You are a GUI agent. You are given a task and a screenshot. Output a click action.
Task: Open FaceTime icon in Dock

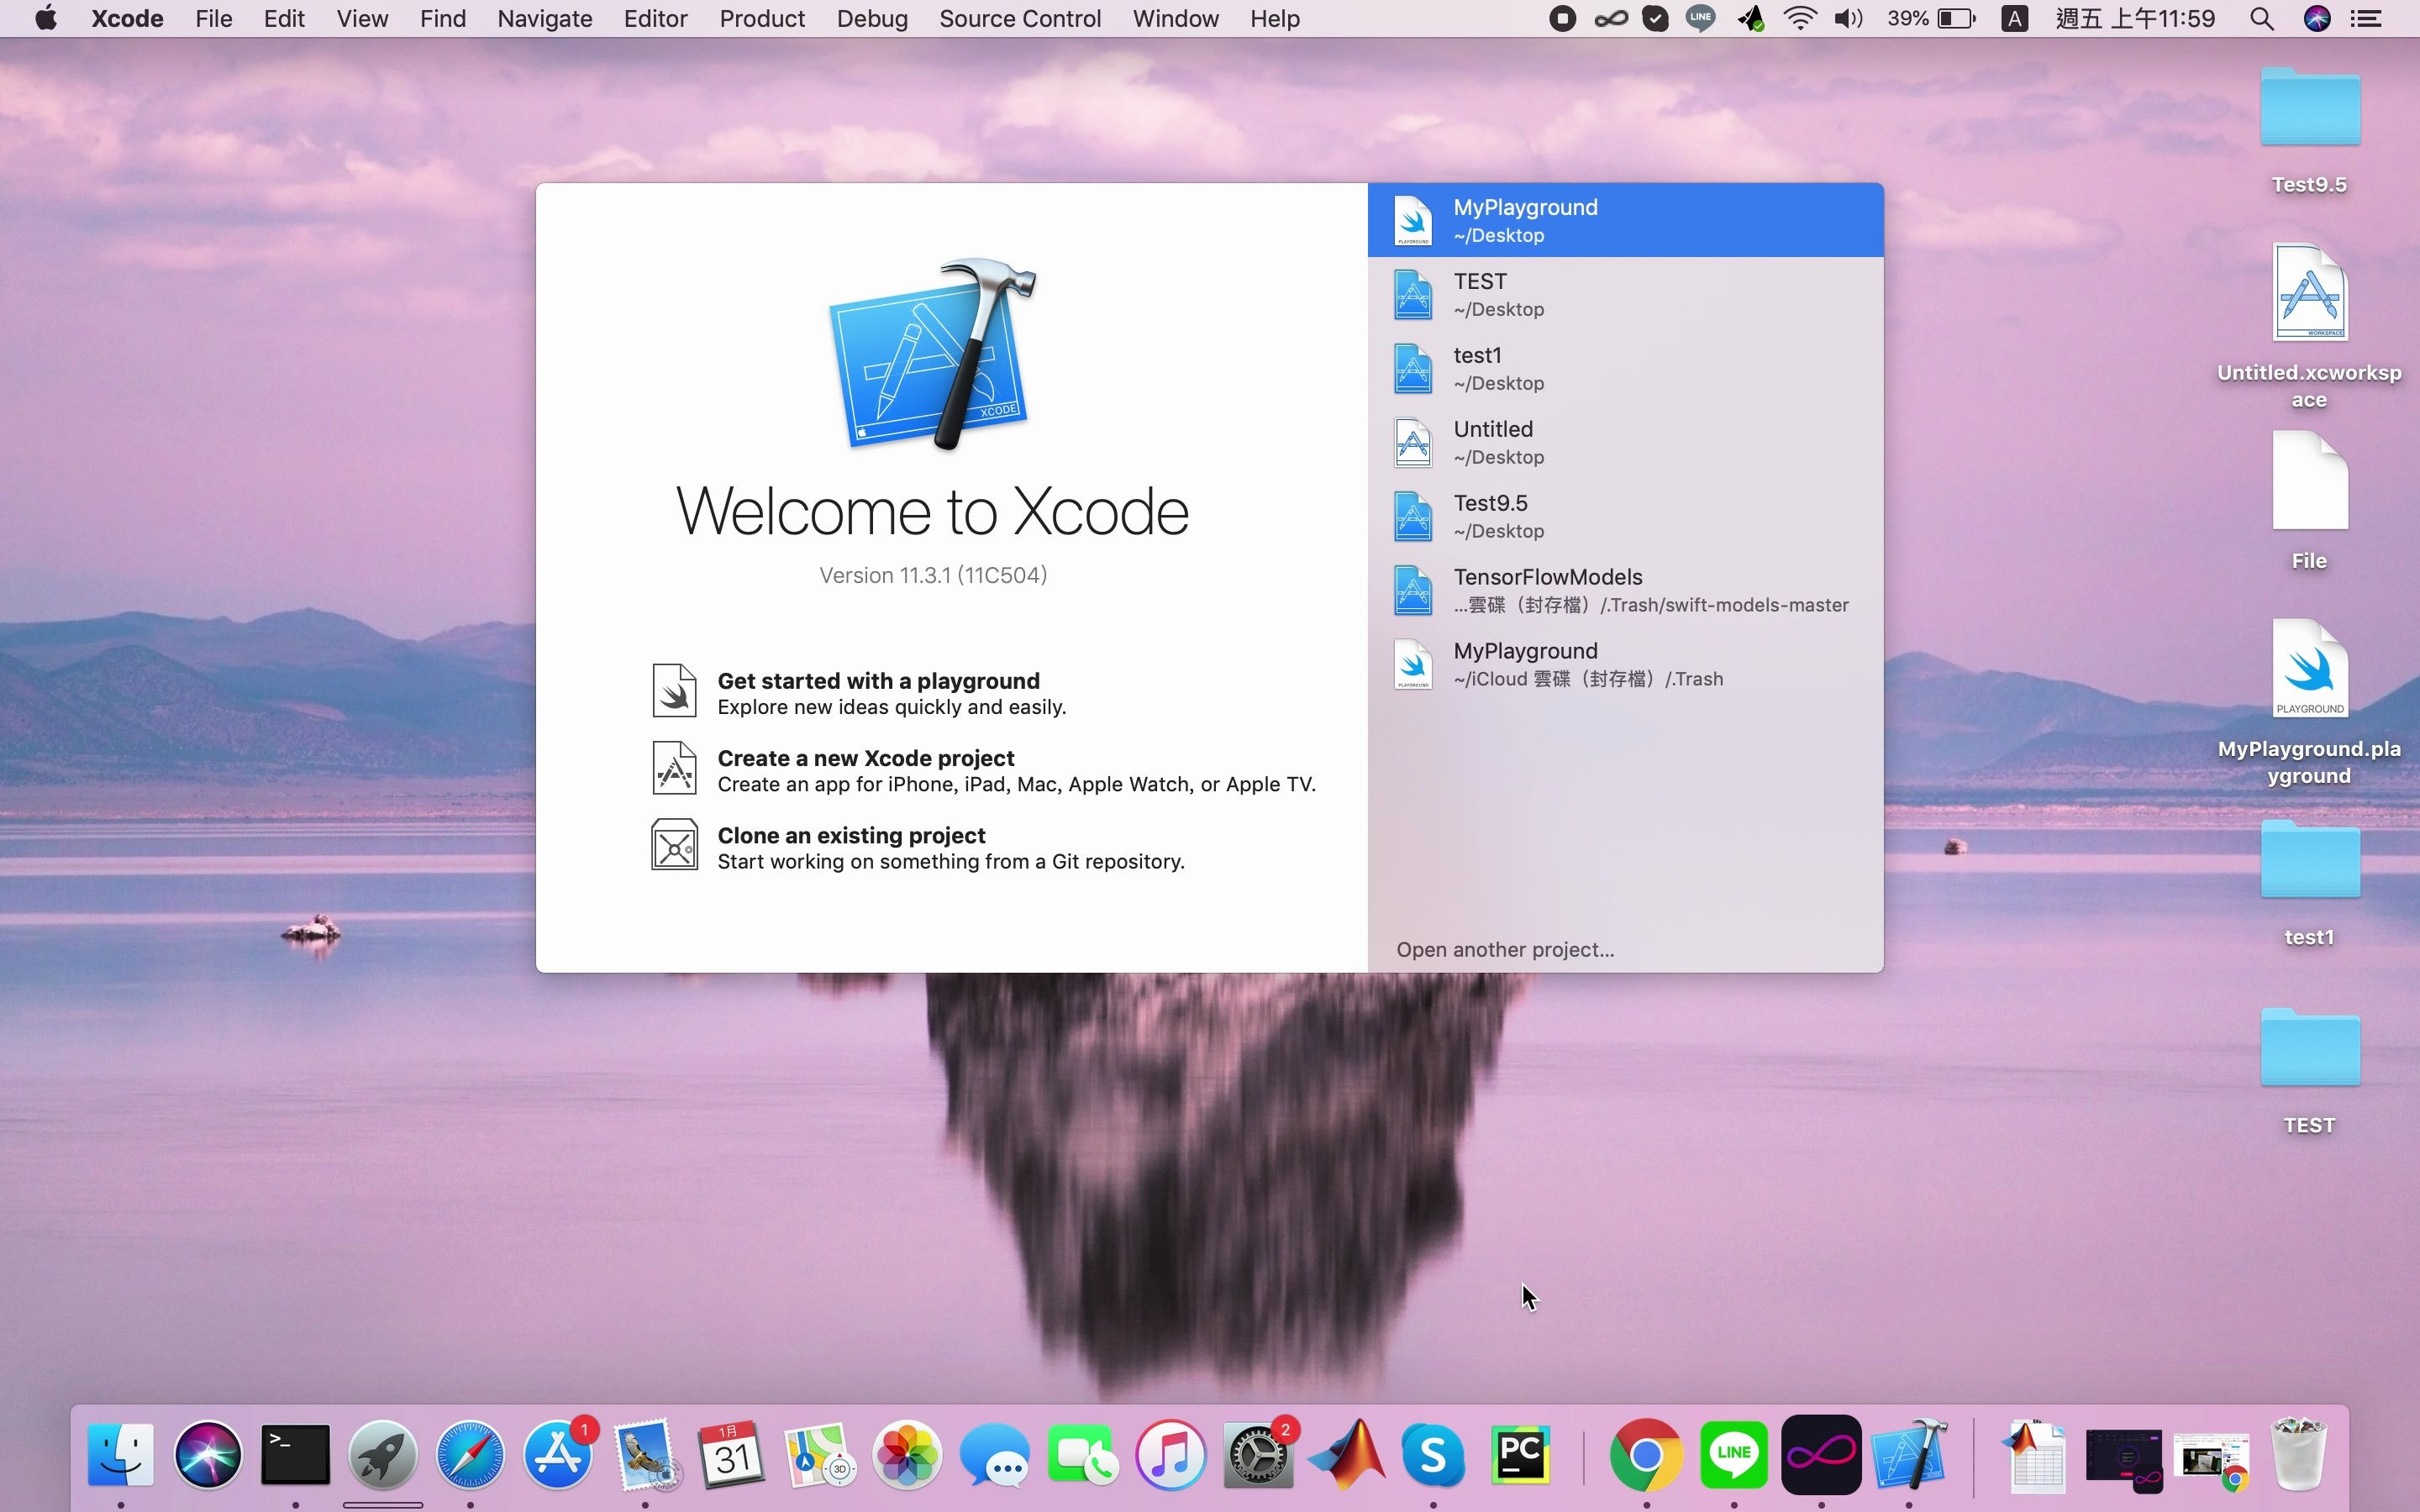[x=1083, y=1454]
